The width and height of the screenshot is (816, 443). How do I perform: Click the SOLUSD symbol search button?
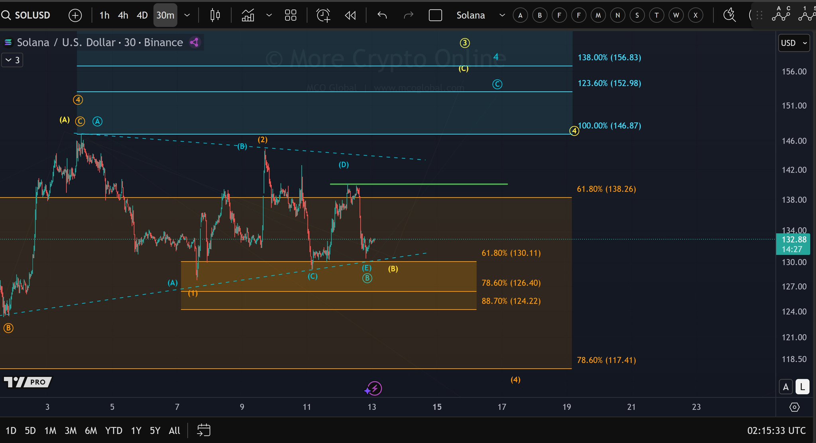[x=26, y=15]
